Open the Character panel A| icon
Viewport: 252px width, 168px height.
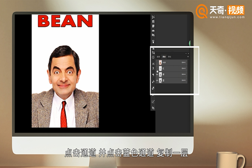click(x=153, y=64)
